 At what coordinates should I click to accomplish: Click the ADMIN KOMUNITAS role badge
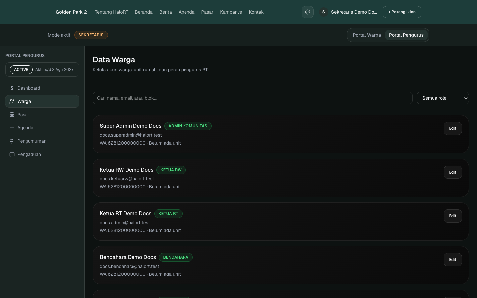tap(188, 126)
